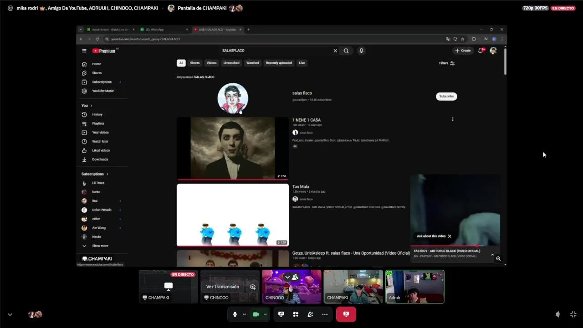This screenshot has width=583, height=328.
Task: Close the Ask about this video prompt
Action: (450, 236)
